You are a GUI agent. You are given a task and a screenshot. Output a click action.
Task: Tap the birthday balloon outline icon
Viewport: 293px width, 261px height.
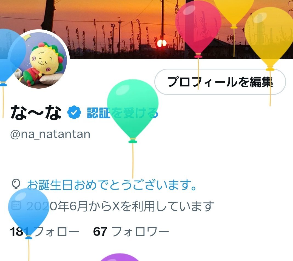click(x=16, y=184)
